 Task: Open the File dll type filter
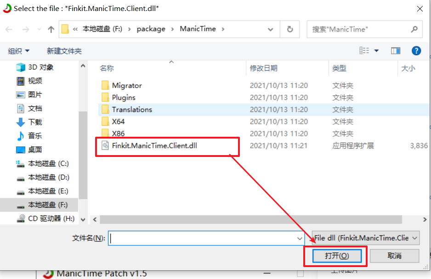pos(366,238)
